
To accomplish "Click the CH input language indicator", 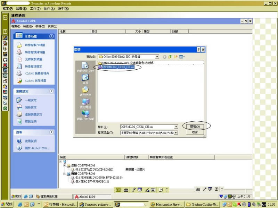I will click(x=118, y=190).
